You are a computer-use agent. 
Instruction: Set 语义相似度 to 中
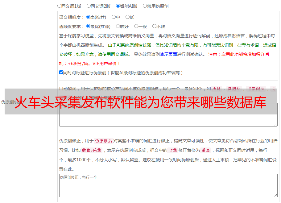[114, 17]
